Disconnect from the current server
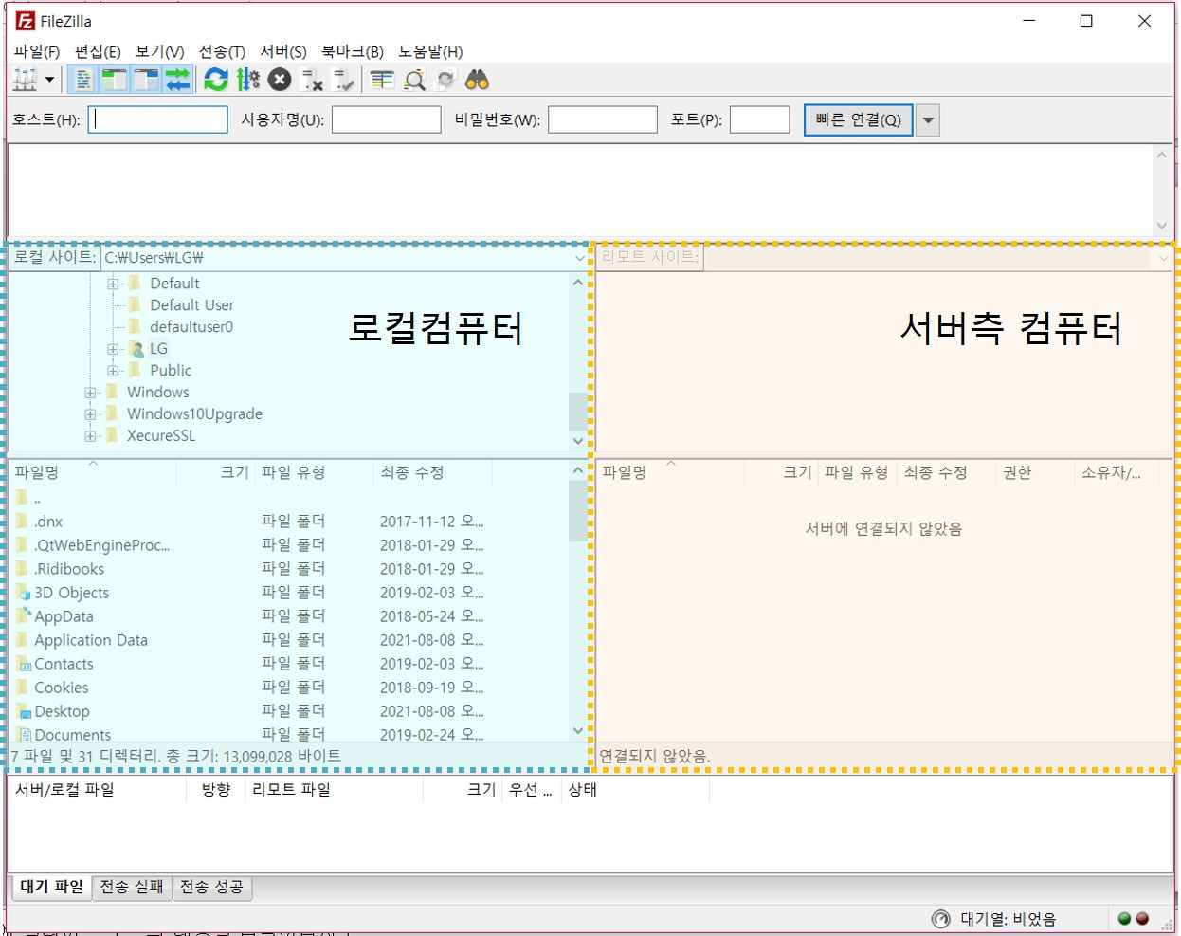This screenshot has width=1181, height=936. pos(312,81)
